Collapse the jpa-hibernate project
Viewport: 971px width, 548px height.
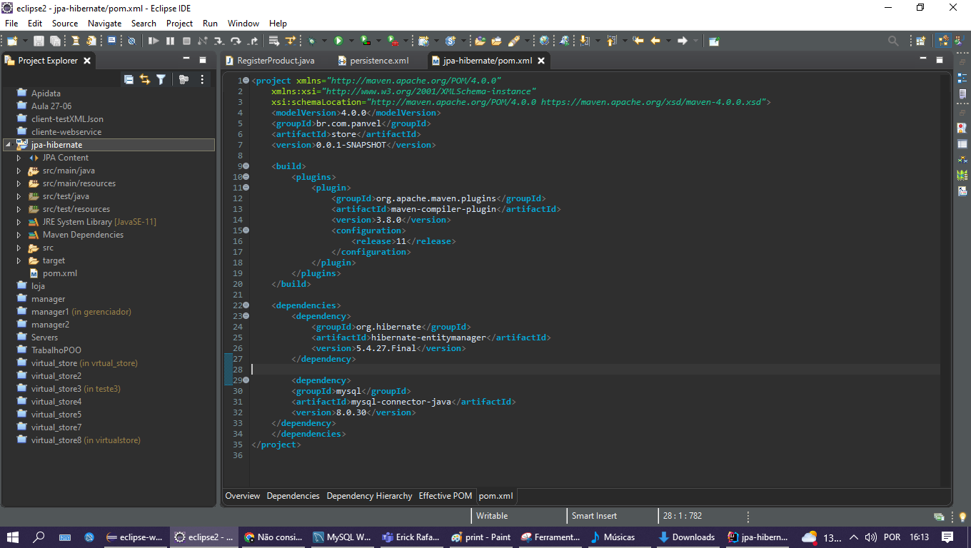click(x=8, y=145)
